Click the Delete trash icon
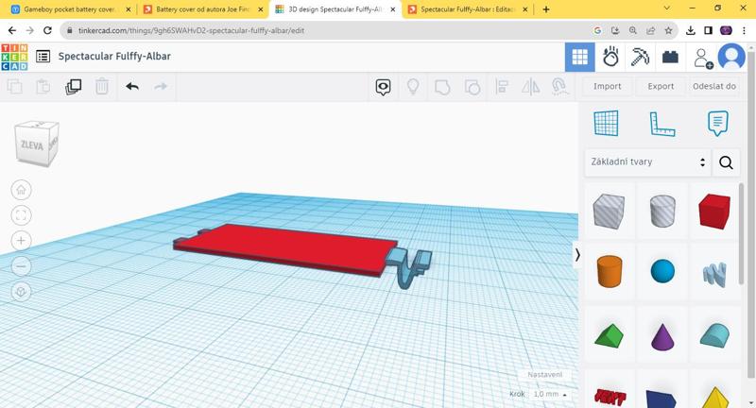This screenshot has width=756, height=408. pyautogui.click(x=102, y=87)
